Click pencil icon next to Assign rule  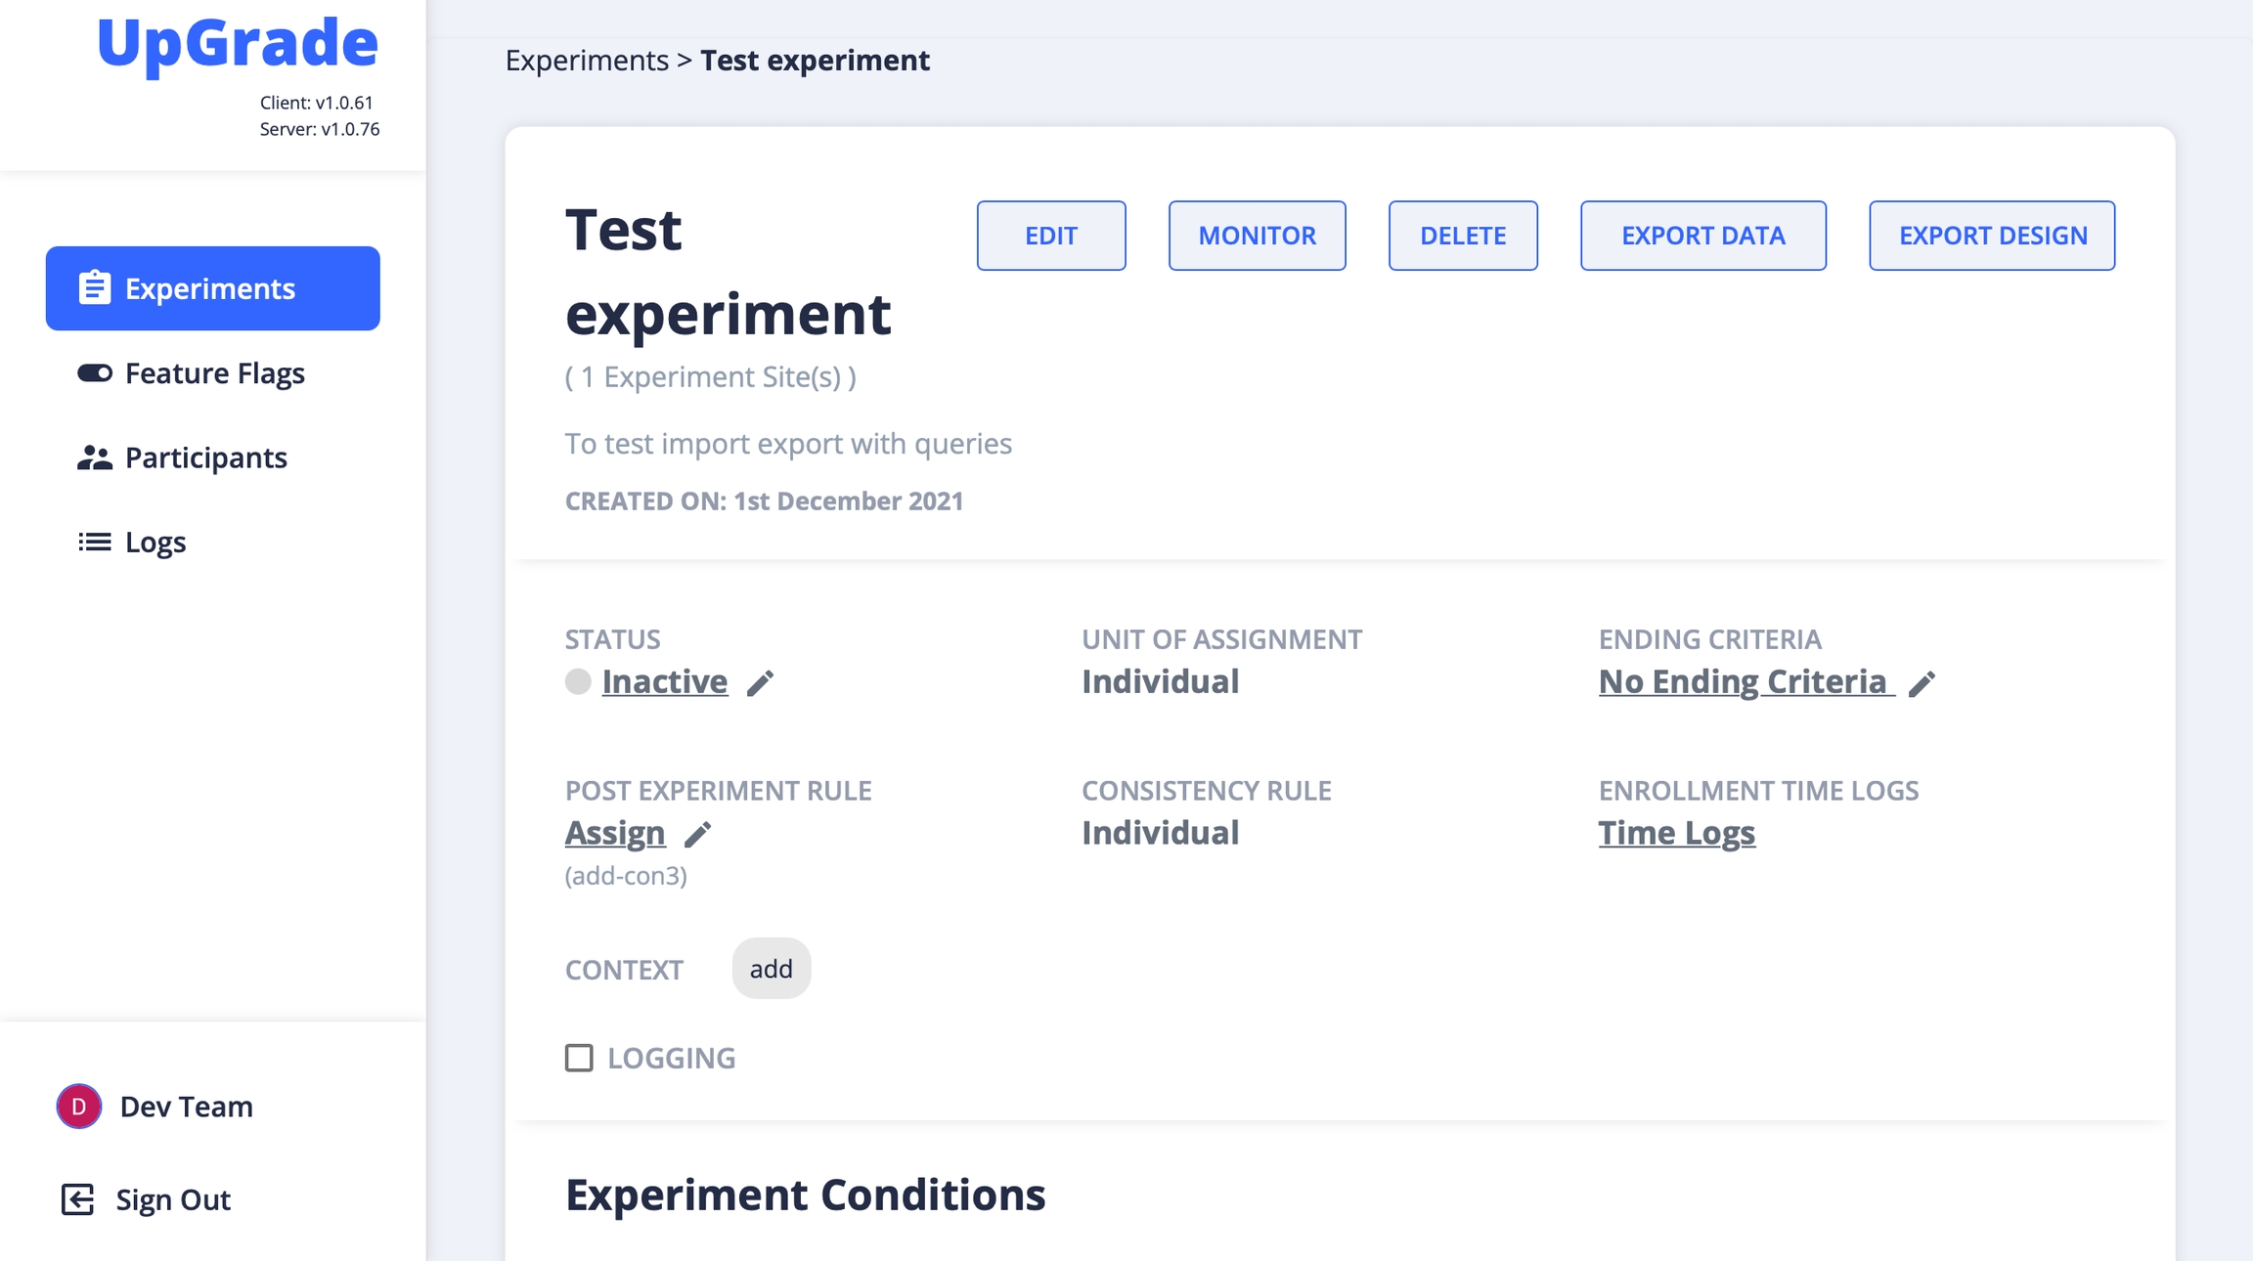[x=697, y=835]
